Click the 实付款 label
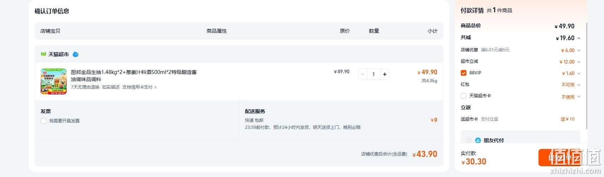This screenshot has height=177, width=604. tap(468, 153)
